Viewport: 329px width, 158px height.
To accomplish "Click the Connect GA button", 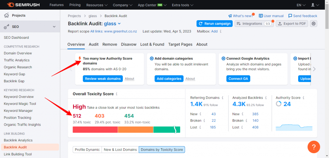I will point(238,79).
